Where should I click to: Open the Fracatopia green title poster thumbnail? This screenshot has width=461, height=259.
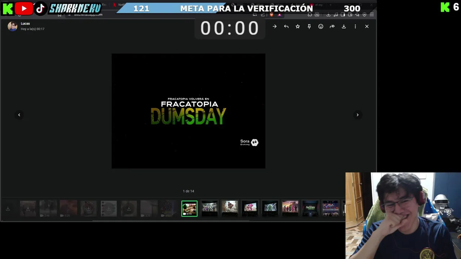point(310,209)
